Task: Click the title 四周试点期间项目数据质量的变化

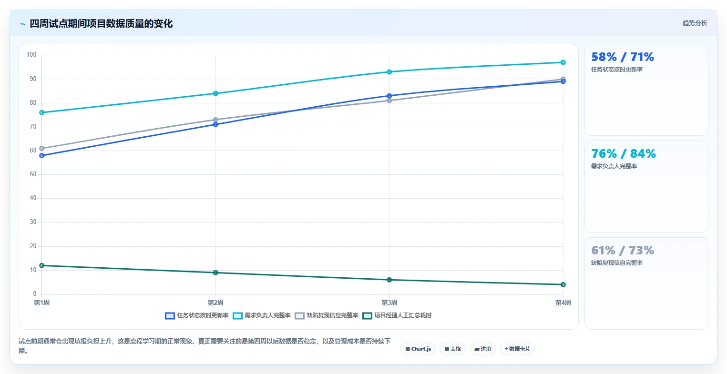Action: coord(101,24)
